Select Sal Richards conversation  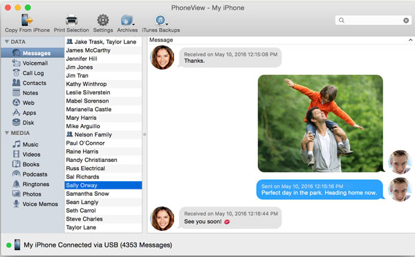tap(103, 176)
